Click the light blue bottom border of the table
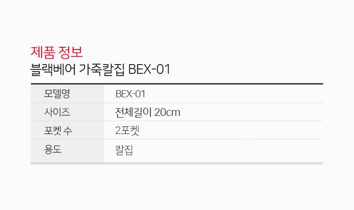The image size is (354, 210). click(177, 163)
